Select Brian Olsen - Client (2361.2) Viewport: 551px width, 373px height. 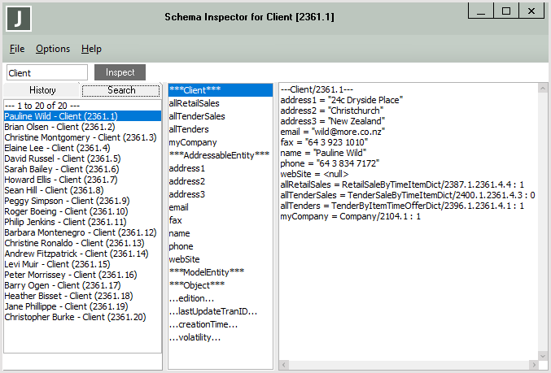(59, 127)
